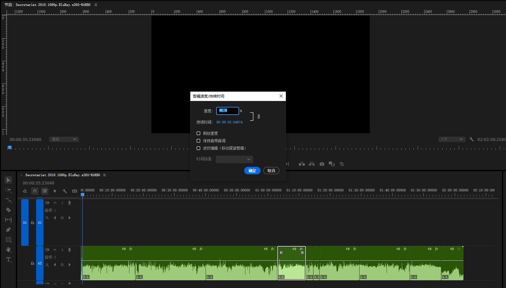506x288 pixels.
Task: Open program monitor wrench settings
Action: [x=471, y=139]
